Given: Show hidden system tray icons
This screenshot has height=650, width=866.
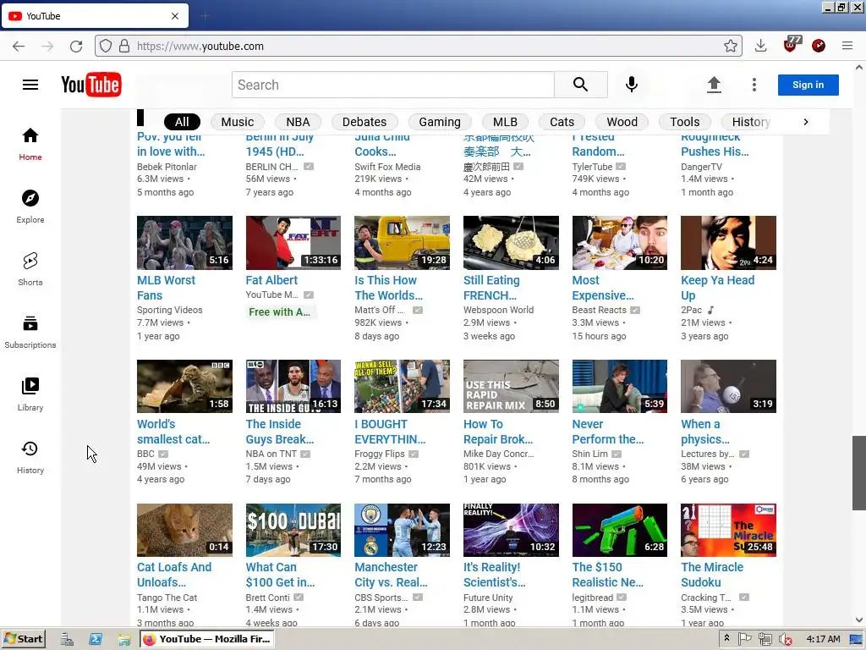Looking at the screenshot, I should 726,638.
